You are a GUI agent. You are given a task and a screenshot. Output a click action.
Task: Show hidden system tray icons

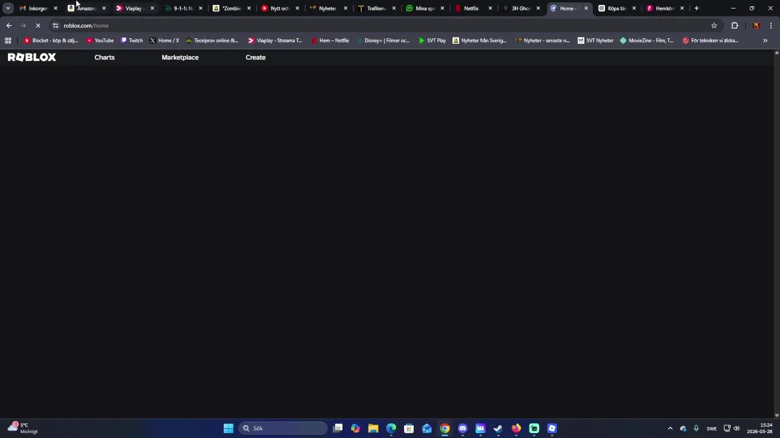[x=670, y=428]
